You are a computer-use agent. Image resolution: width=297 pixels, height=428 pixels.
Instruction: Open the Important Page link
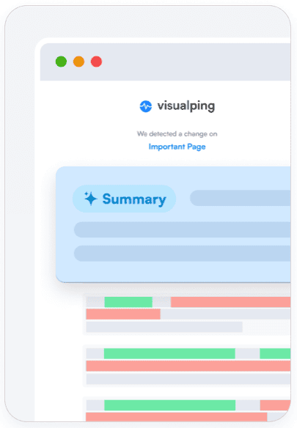(x=177, y=147)
